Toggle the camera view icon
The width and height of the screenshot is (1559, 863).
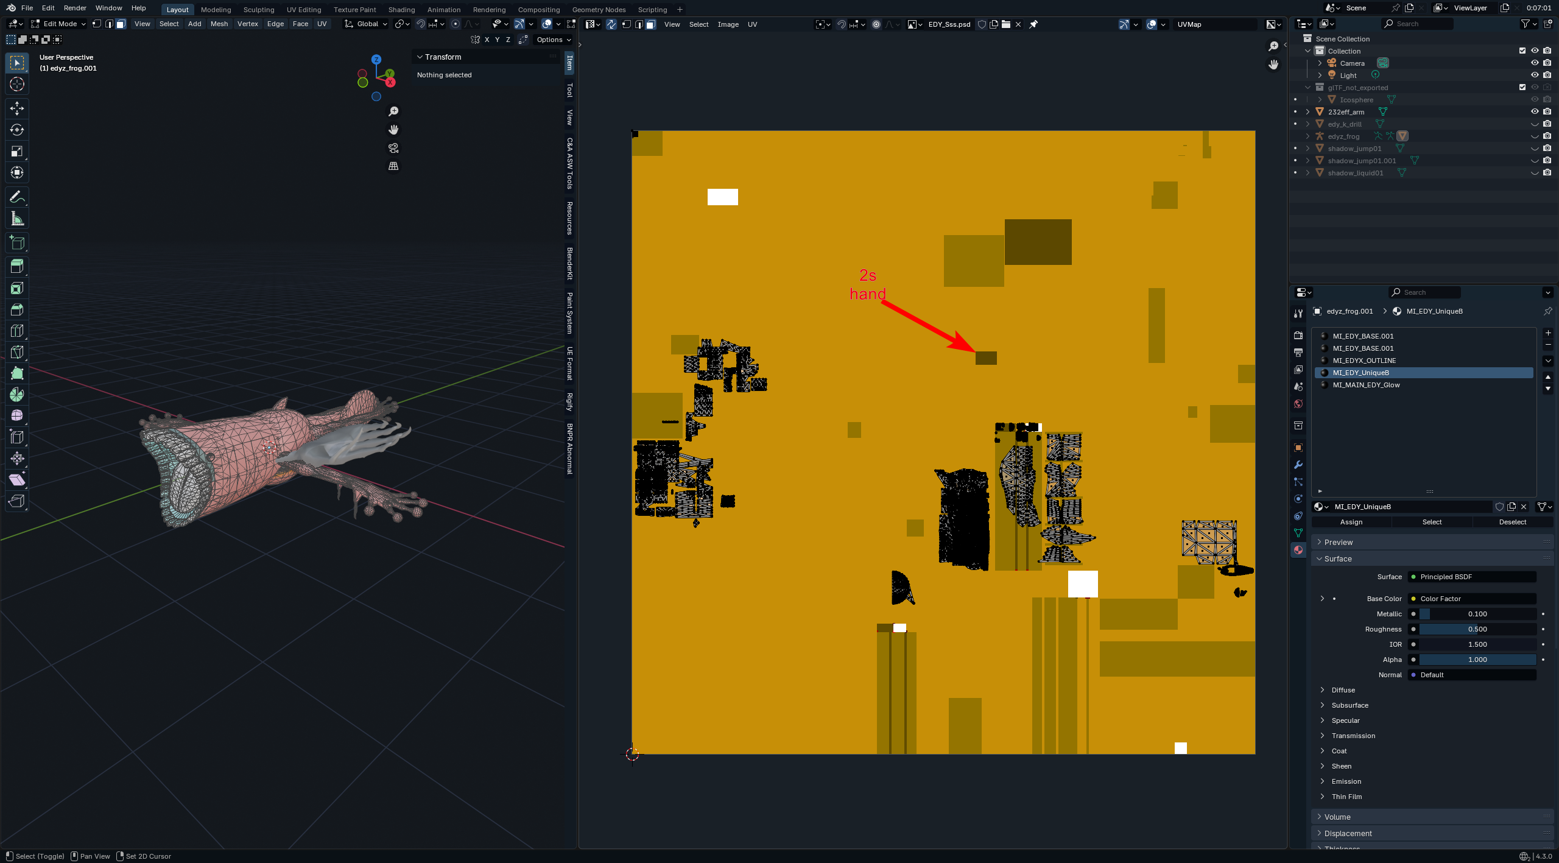tap(393, 148)
